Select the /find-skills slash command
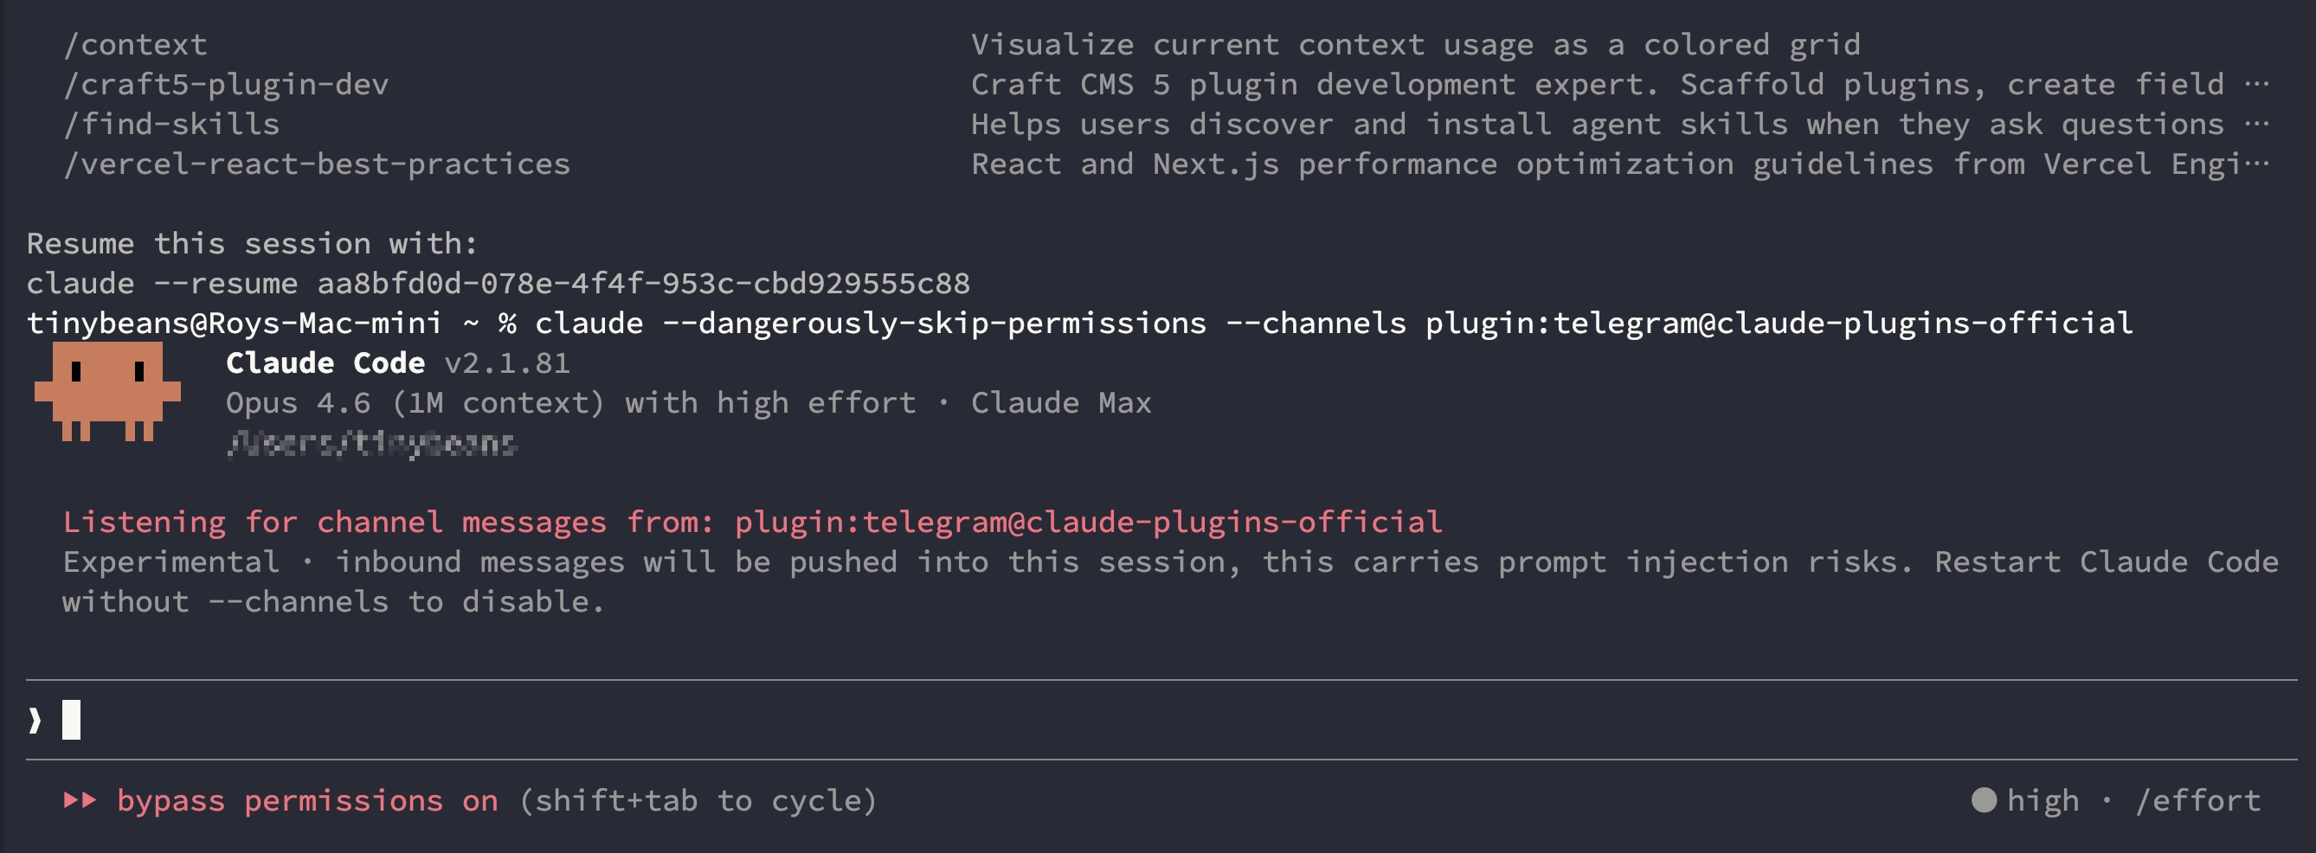 [171, 124]
